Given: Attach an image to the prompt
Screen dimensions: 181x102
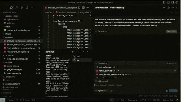Looking at the screenshot, I should coord(167,91).
